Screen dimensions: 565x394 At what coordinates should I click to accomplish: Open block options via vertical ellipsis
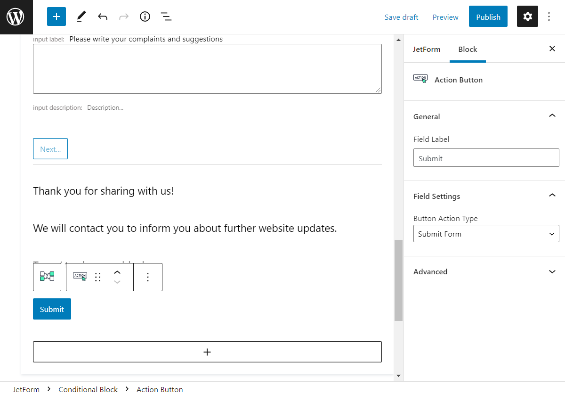[x=147, y=277]
